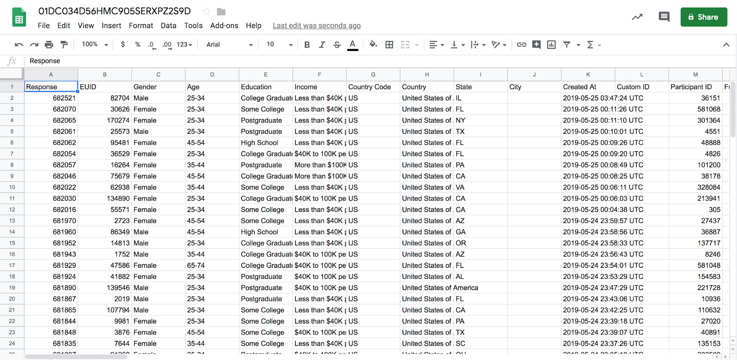This screenshot has height=360, width=737.
Task: Expand the font size dropdown
Action: point(279,45)
